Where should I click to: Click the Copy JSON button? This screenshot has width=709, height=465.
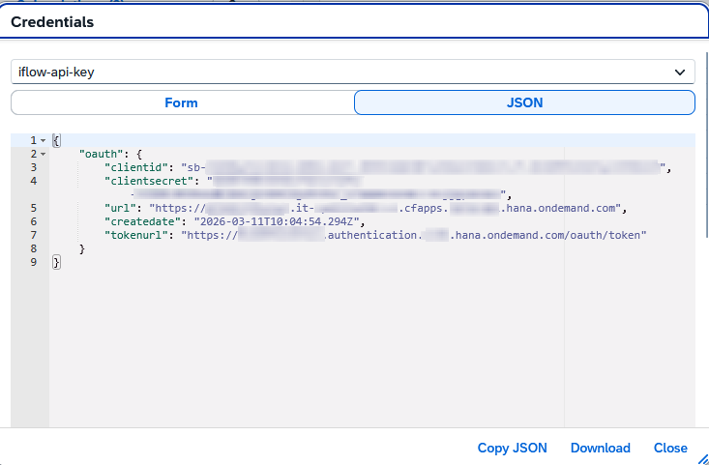coord(512,448)
